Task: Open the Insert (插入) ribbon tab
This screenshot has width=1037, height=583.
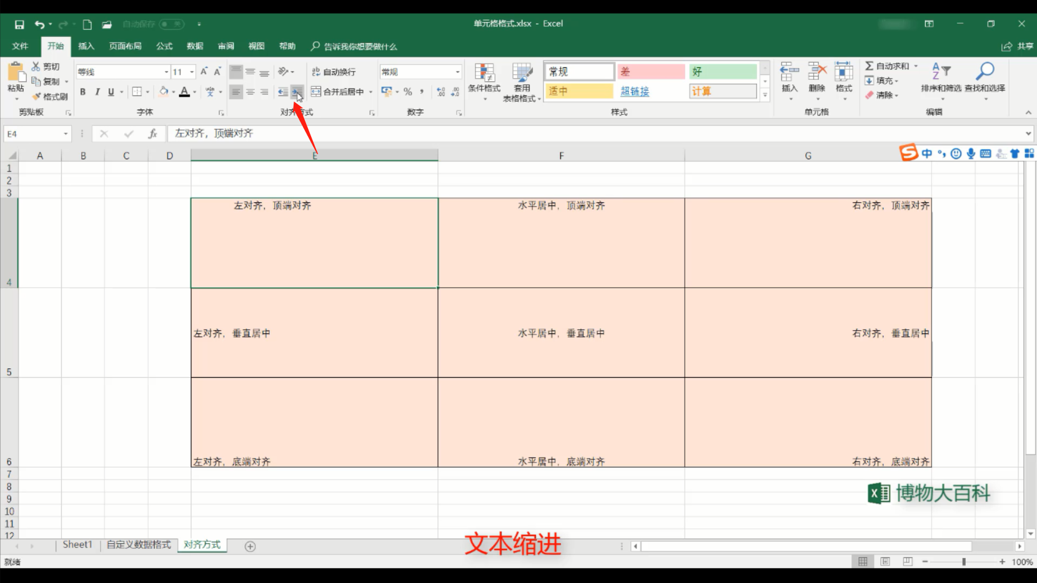Action: point(86,46)
